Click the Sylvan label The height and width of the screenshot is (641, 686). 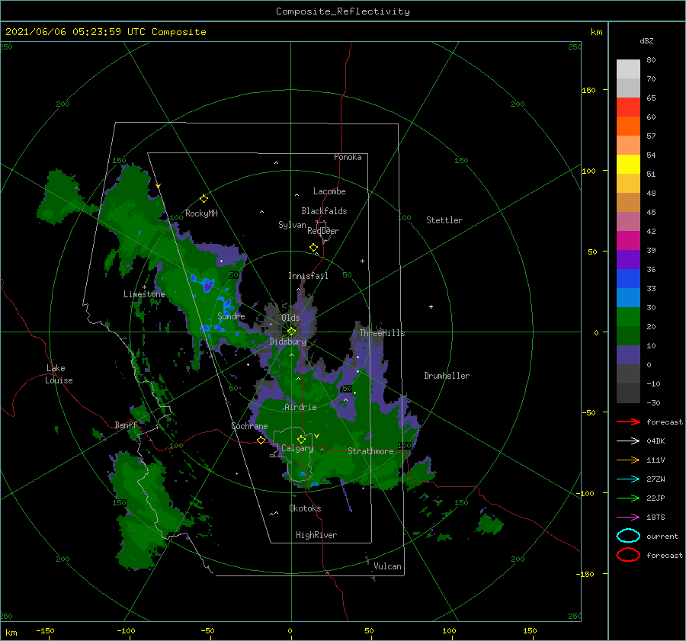pos(292,225)
